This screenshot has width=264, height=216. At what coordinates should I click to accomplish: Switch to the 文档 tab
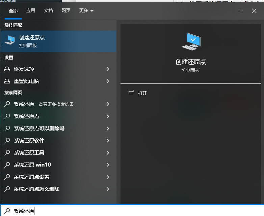point(48,10)
